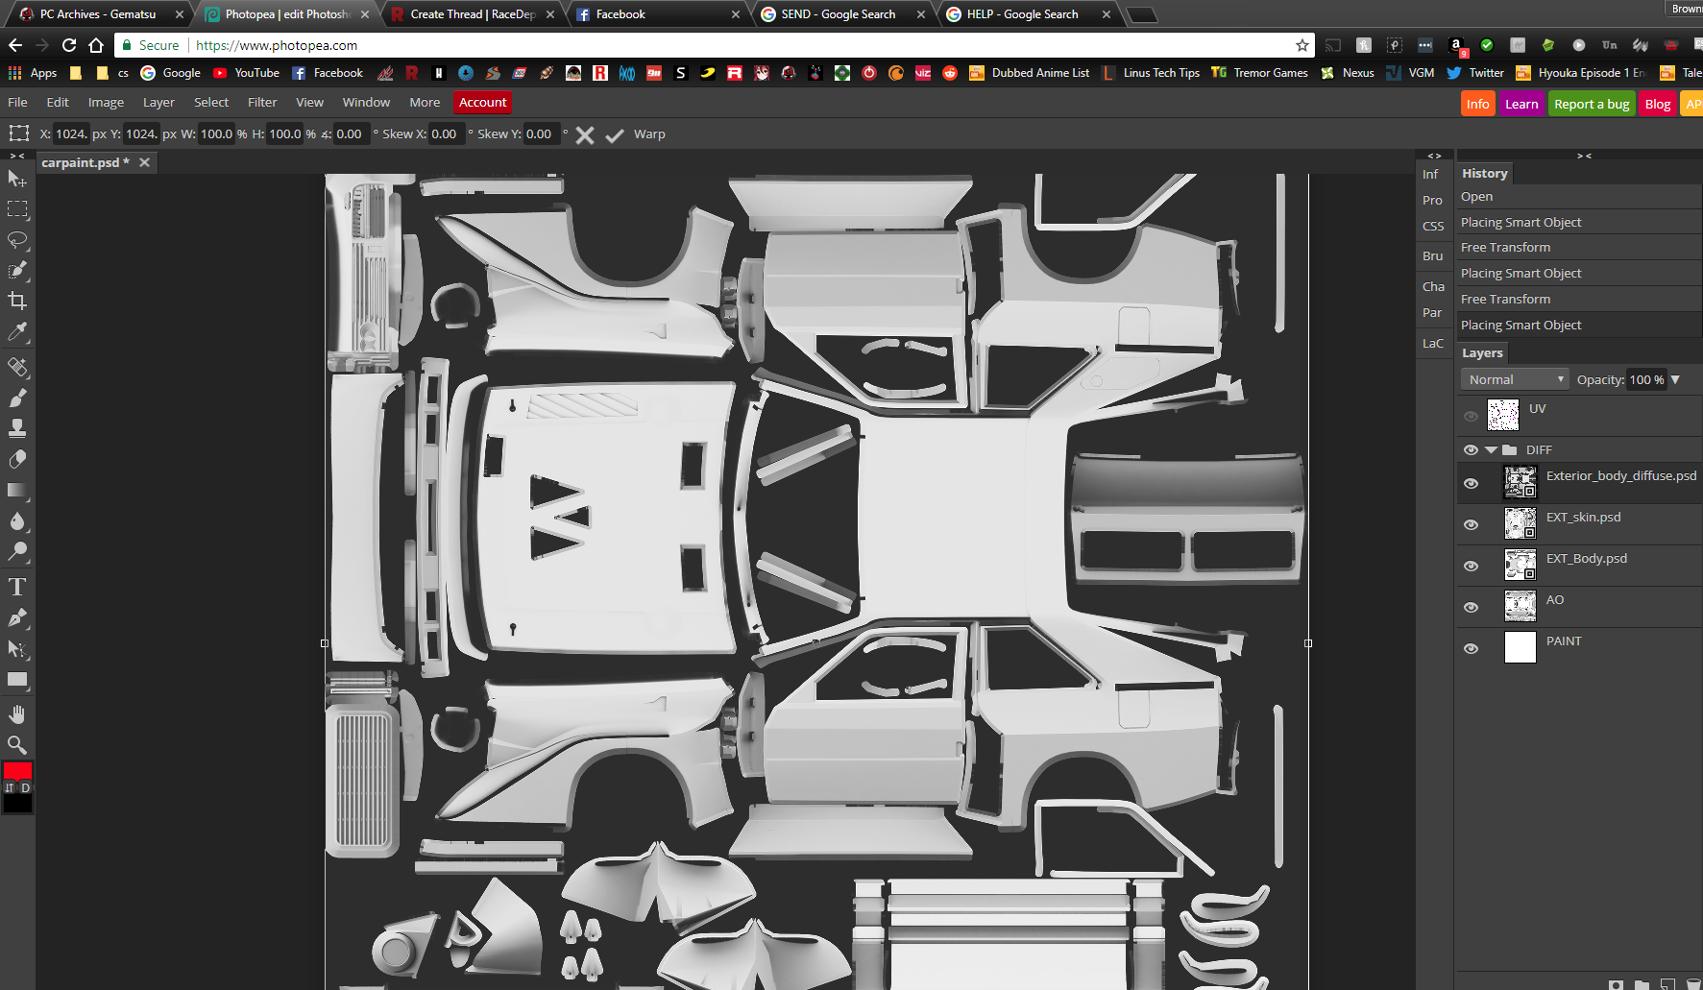Select the Hand tool
Screen dimensions: 1703x990
coord(17,714)
